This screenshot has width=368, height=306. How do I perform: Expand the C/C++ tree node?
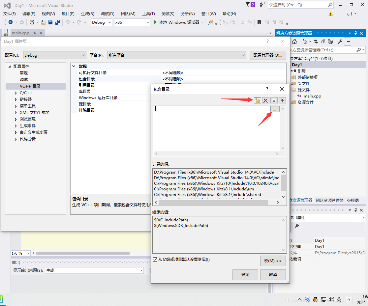pyautogui.click(x=16, y=93)
